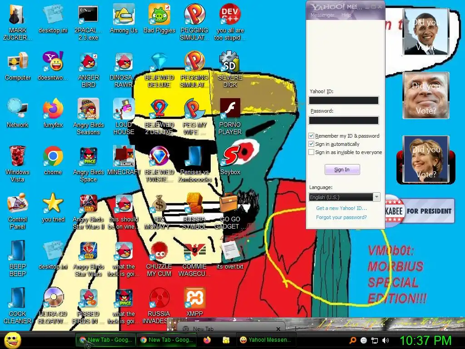
Task: Open DEV C++ you all are too stupid icon
Action: pos(230,22)
